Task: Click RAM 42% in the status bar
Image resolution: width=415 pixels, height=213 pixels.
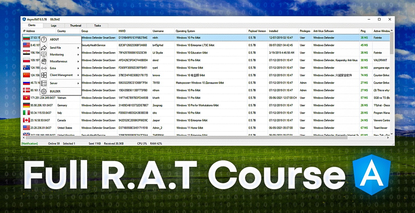Action: point(156,144)
